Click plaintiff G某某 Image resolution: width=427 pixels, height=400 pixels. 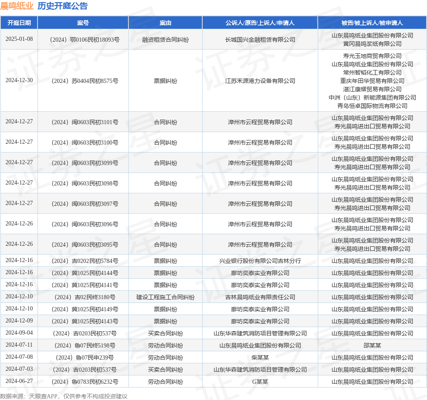[260, 382]
